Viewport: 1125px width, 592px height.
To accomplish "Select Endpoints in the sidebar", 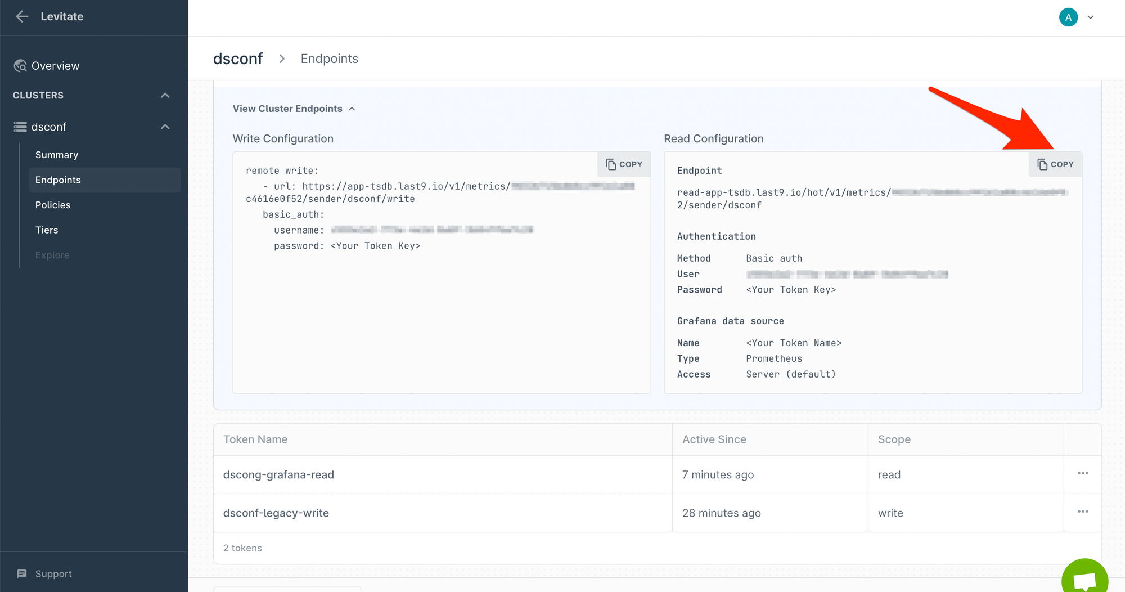I will tap(105, 180).
